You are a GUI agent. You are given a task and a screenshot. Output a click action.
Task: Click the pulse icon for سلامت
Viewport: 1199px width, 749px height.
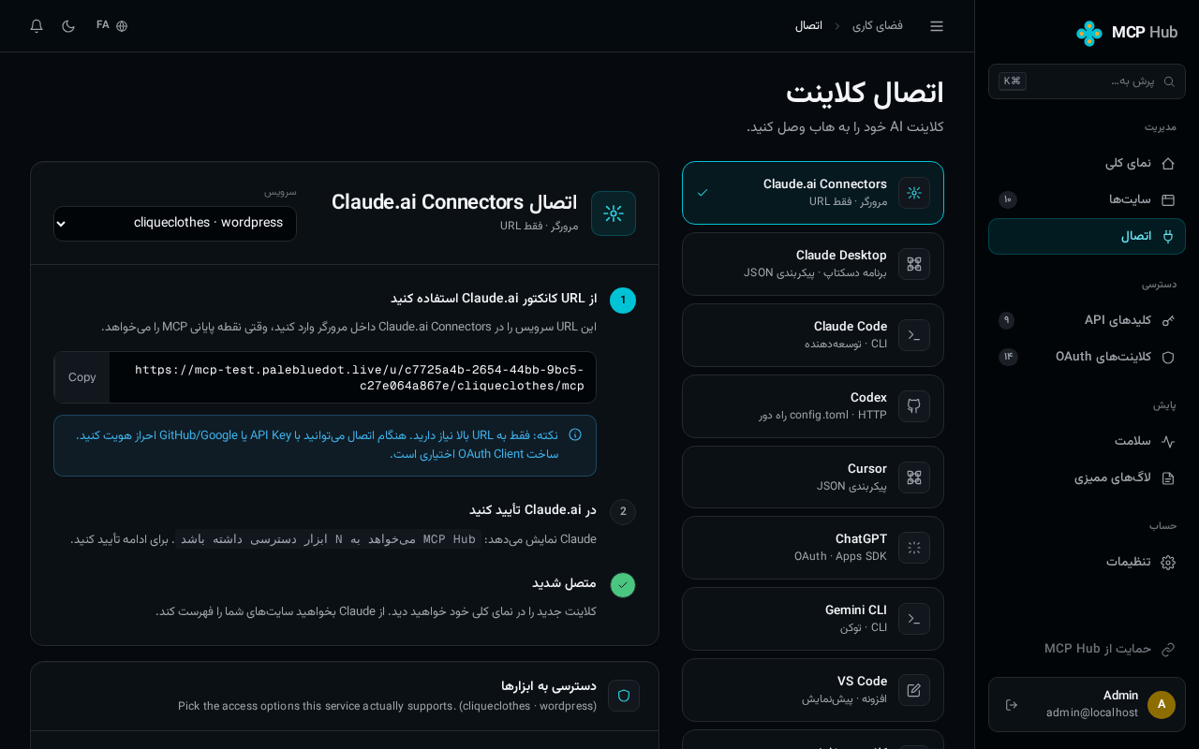click(1168, 441)
